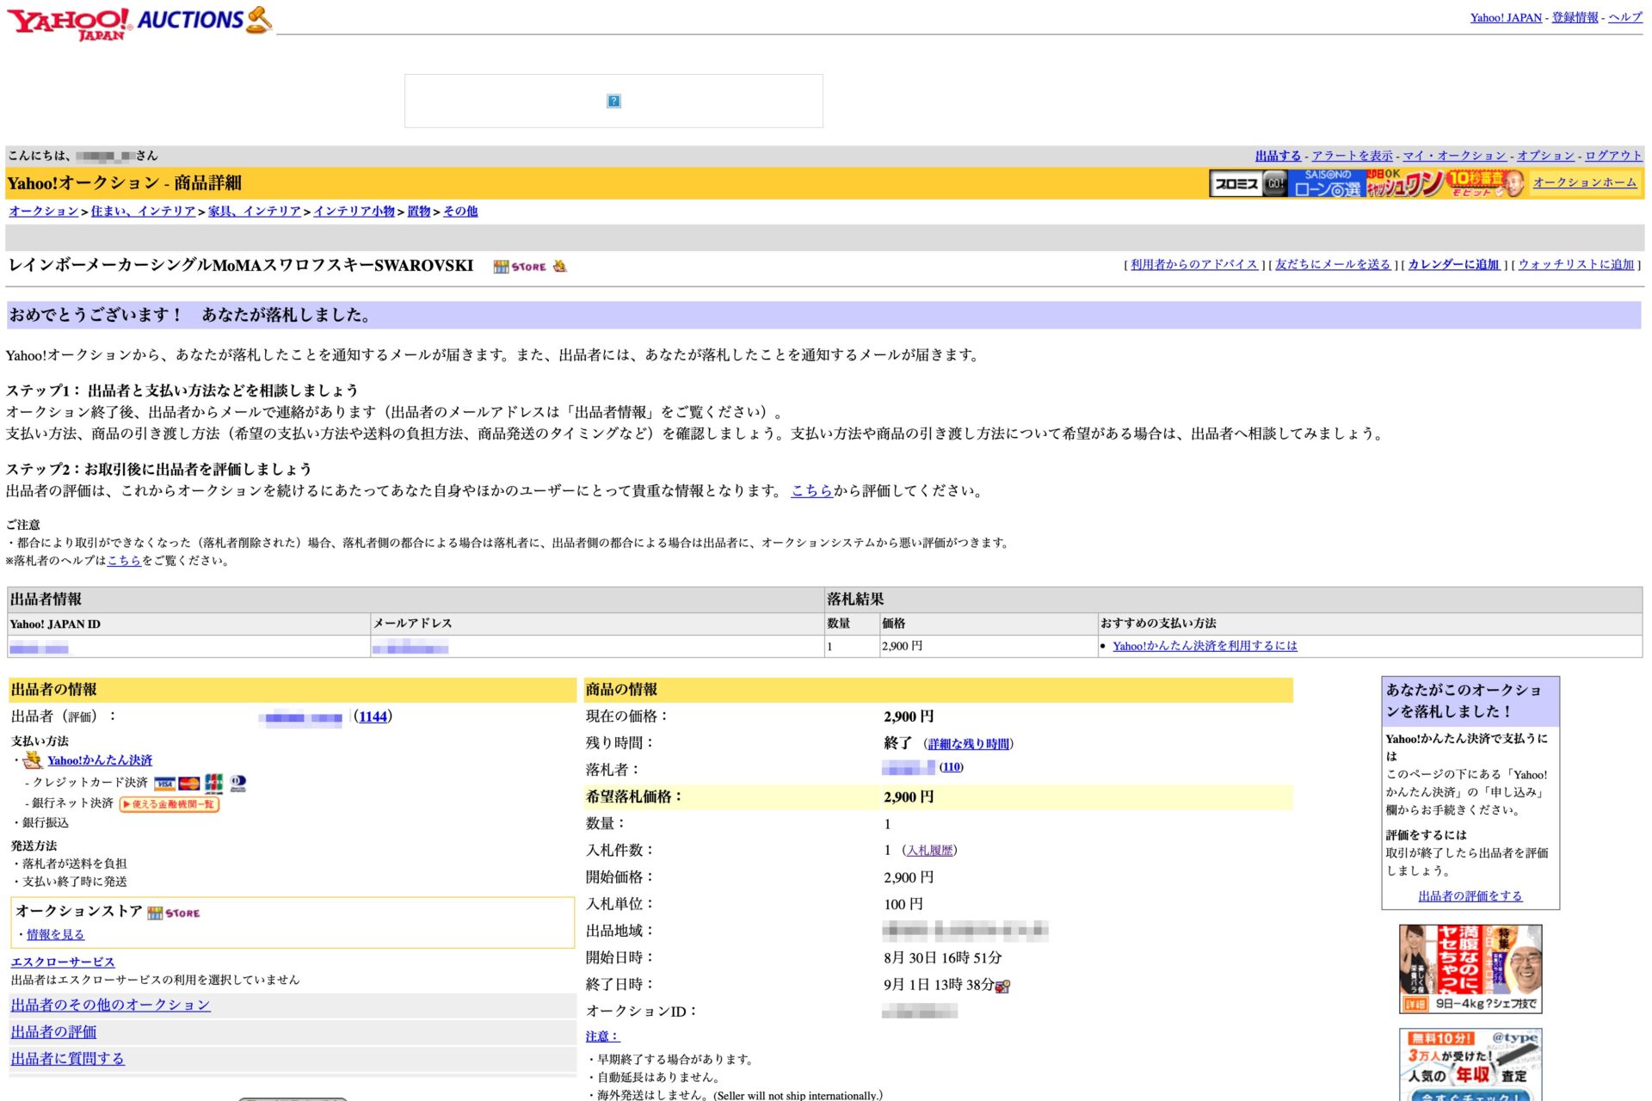Click the こちら link for 落札者のヘルプ
1652x1101 pixels.
[124, 561]
